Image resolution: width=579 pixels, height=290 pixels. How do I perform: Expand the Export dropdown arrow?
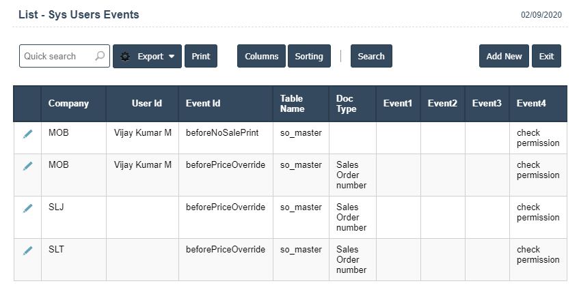172,57
